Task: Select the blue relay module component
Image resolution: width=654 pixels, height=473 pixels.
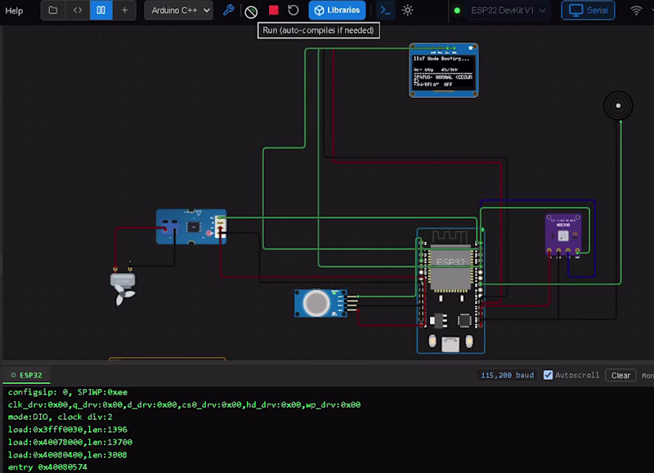Action: (x=191, y=227)
